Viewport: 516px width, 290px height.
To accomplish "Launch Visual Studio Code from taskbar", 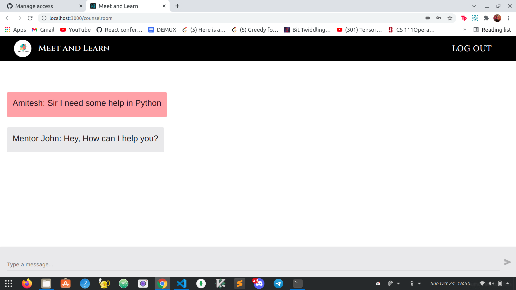I will click(x=182, y=284).
